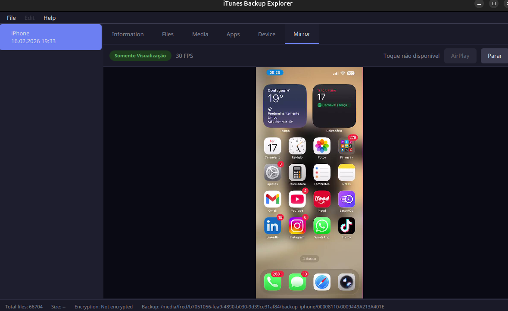Open the Ajustes settings app icon
The width and height of the screenshot is (508, 311).
[272, 173]
